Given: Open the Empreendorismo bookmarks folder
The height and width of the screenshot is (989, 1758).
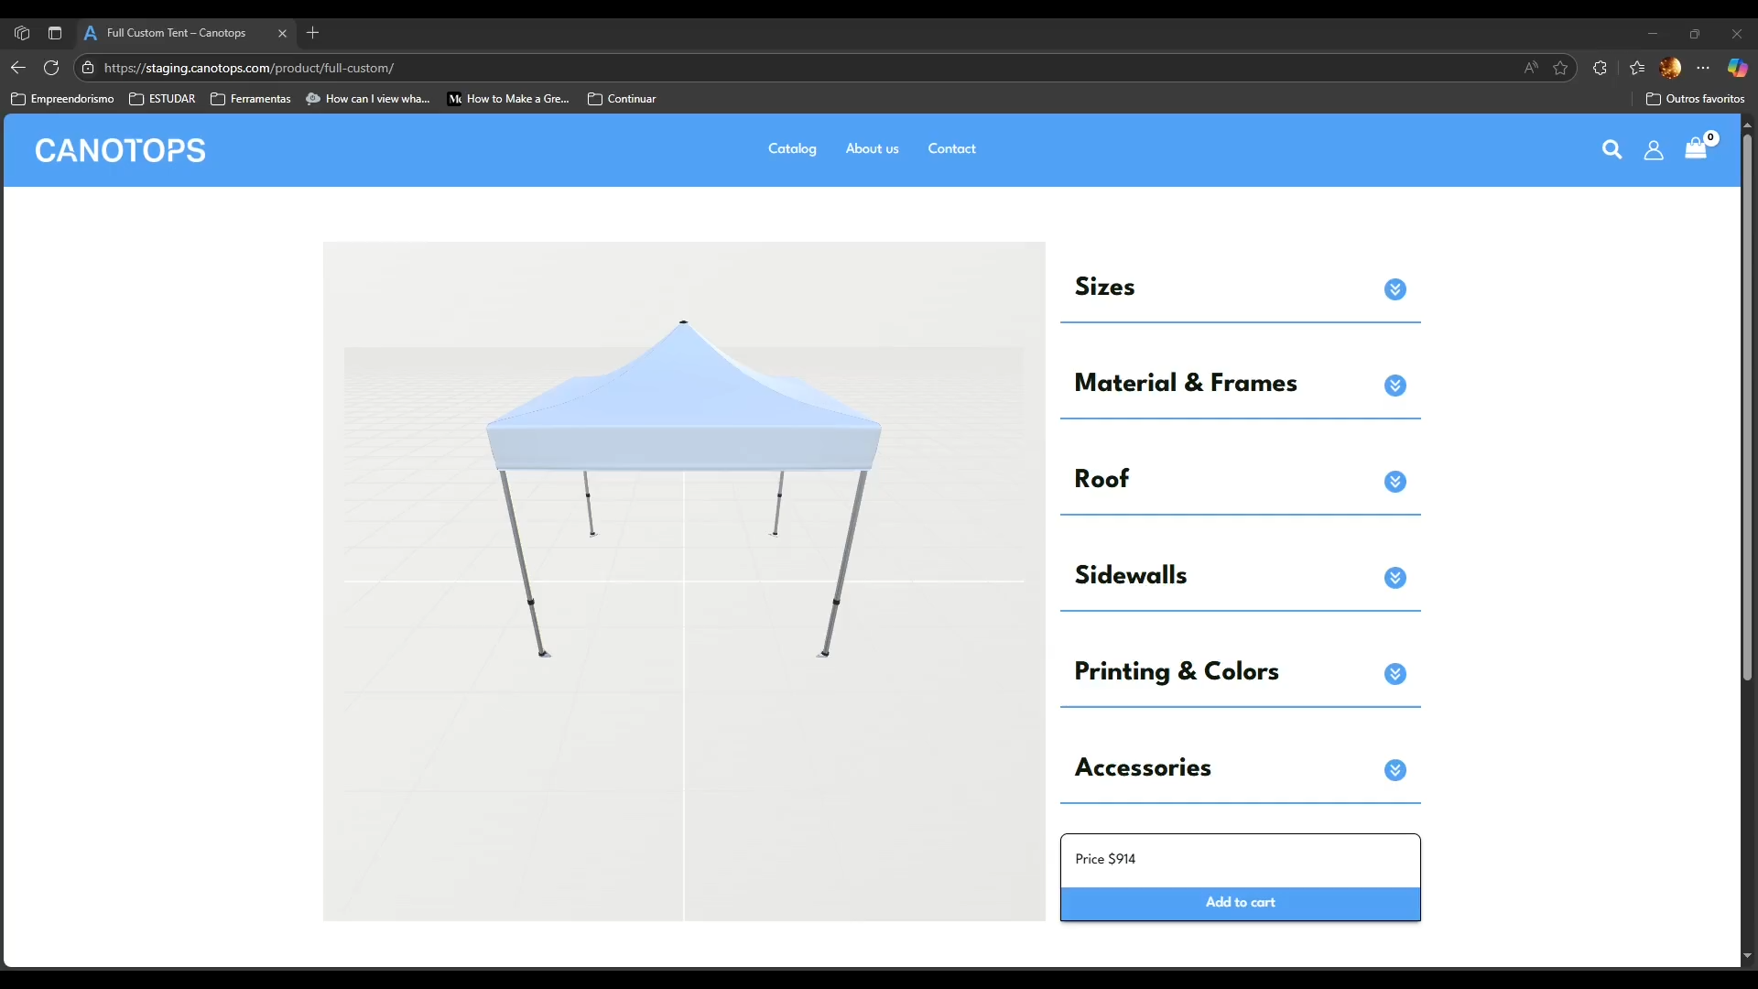Looking at the screenshot, I should (x=62, y=99).
